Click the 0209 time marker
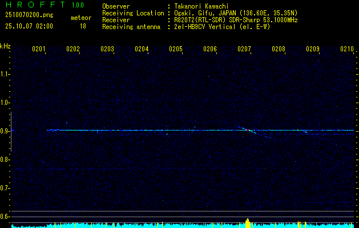 313,49
